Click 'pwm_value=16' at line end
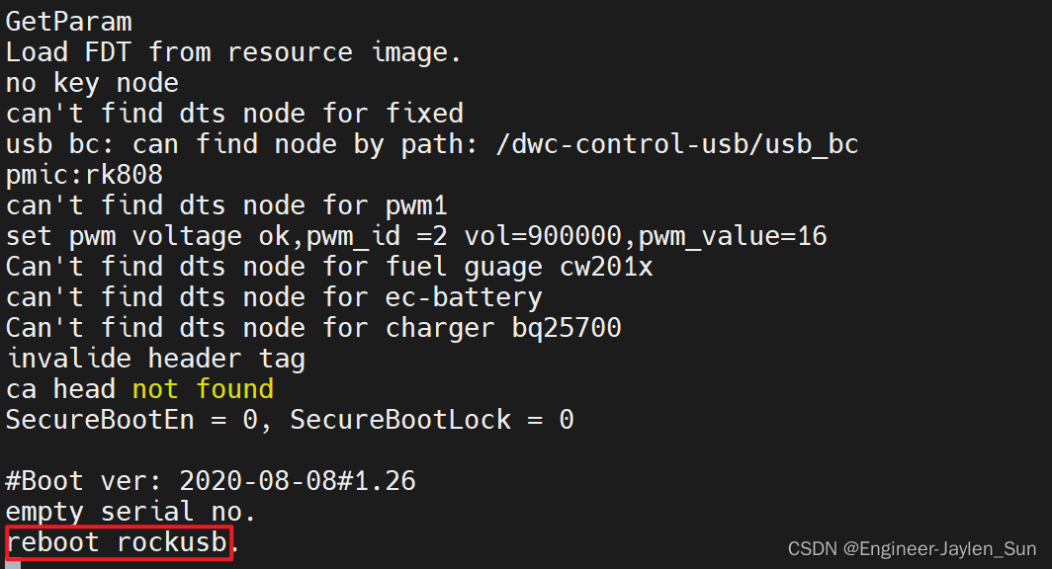1052x569 pixels. pos(732,236)
